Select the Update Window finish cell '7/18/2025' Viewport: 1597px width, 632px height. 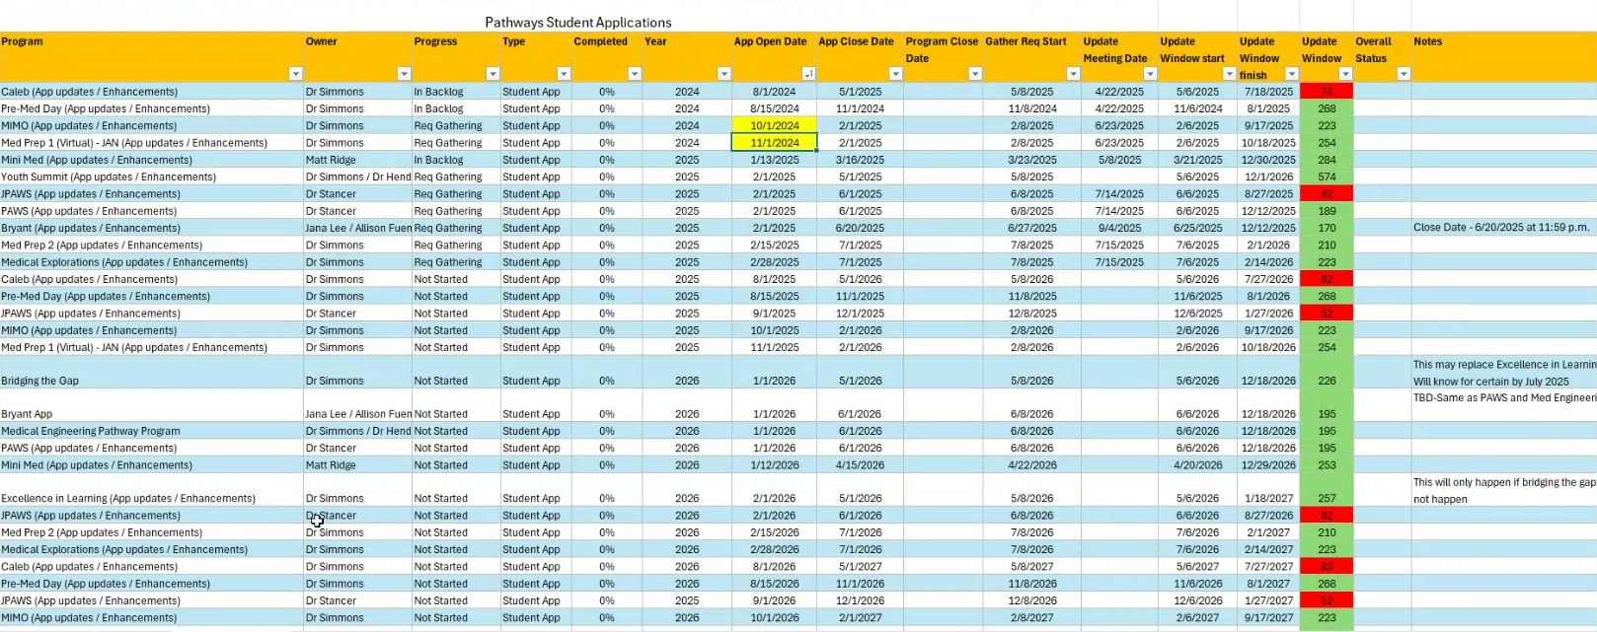coord(1268,92)
